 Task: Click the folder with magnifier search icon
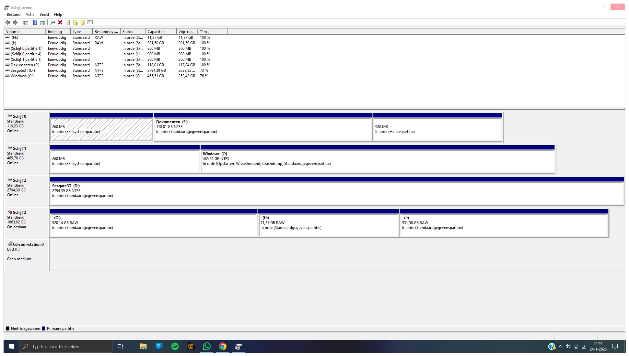tap(83, 23)
